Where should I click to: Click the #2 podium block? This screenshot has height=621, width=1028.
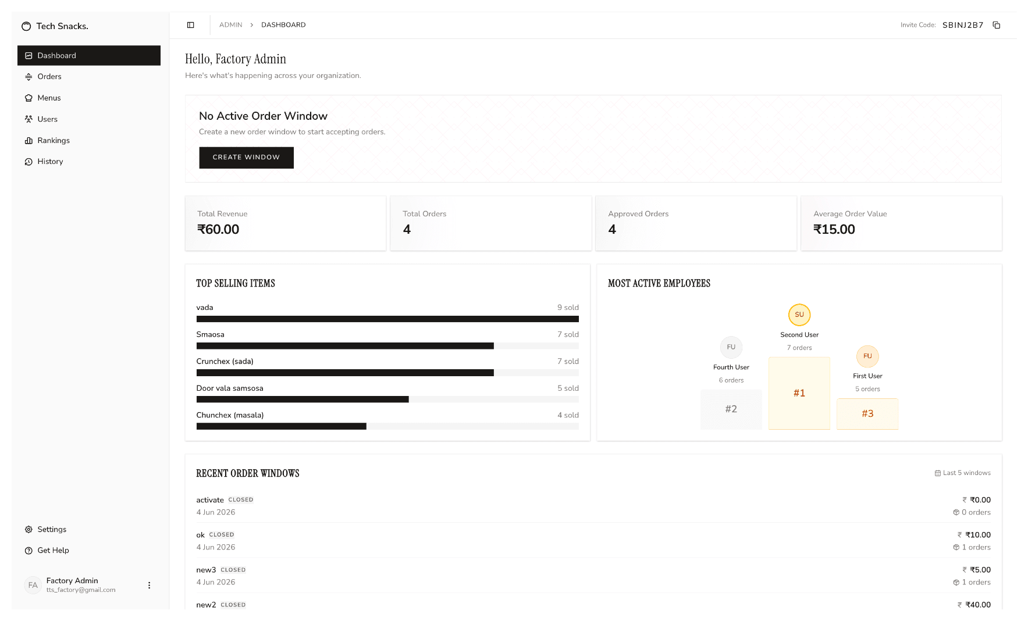pyautogui.click(x=731, y=409)
